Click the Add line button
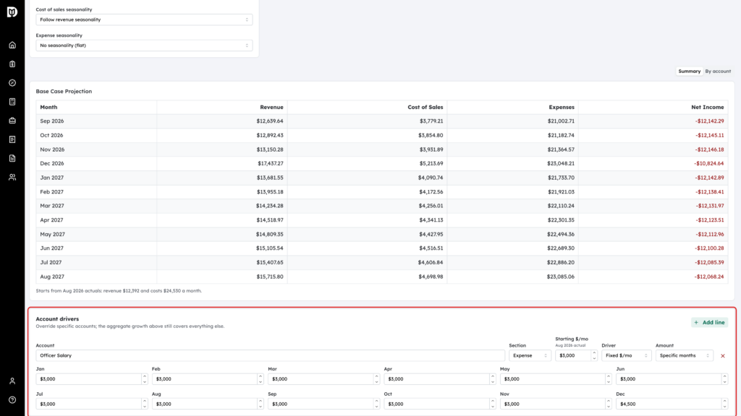Viewport: 741px width, 416px height. (x=709, y=323)
